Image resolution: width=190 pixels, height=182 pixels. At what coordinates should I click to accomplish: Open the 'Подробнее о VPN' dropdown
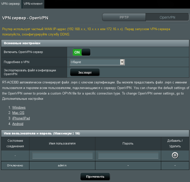click(x=97, y=62)
